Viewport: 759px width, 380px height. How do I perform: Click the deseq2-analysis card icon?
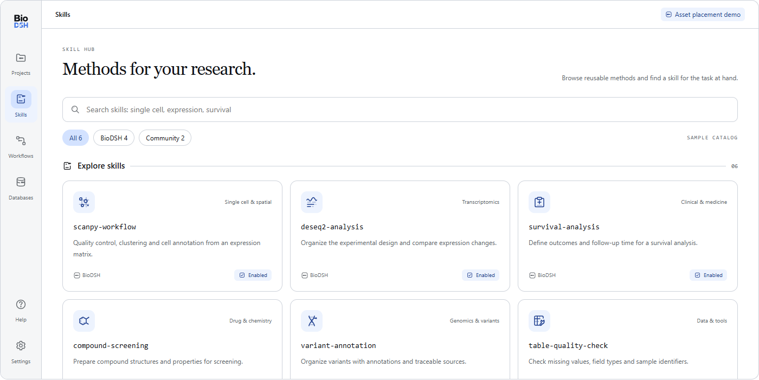click(312, 202)
